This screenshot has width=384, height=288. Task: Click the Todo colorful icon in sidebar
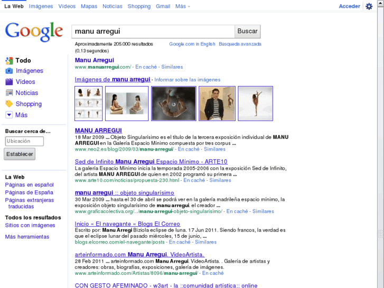coord(9,61)
